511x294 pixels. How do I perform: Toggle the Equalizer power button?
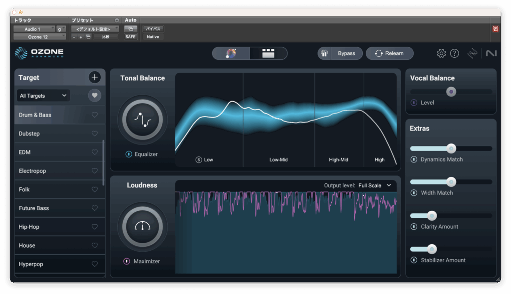click(129, 154)
